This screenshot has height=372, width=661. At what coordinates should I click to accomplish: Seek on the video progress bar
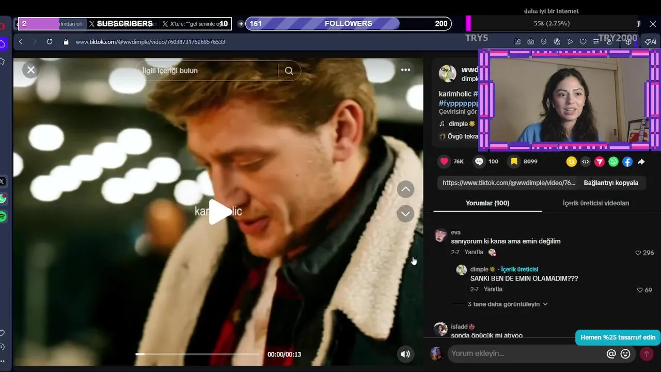point(197,354)
